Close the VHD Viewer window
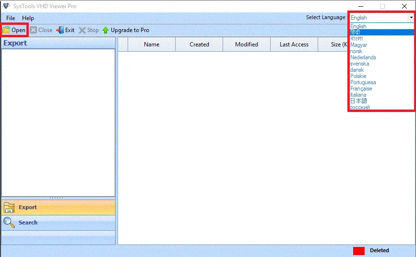This screenshot has height=257, width=416. (404, 6)
